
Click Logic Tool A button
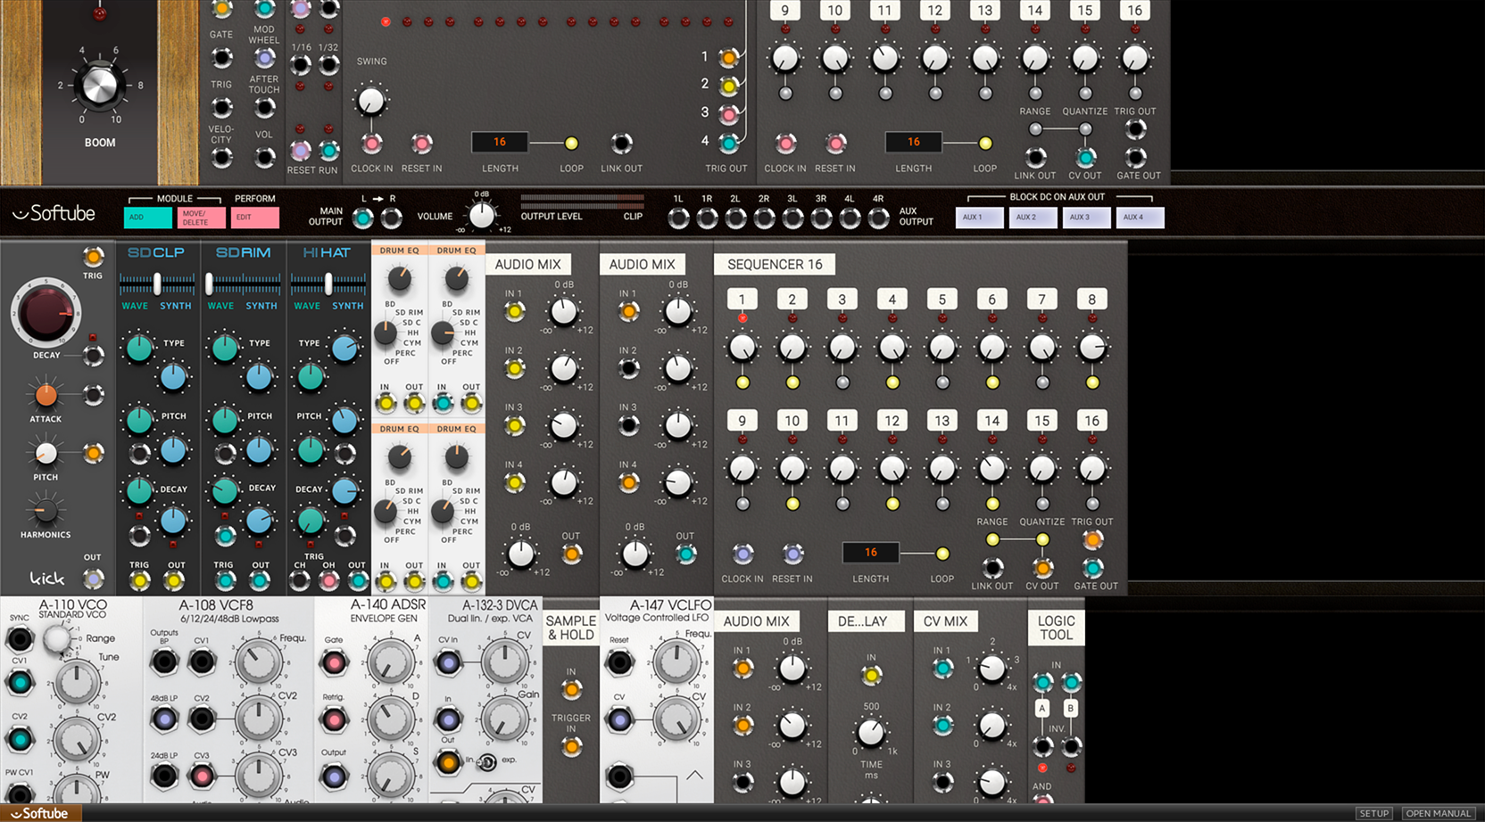tap(1042, 709)
